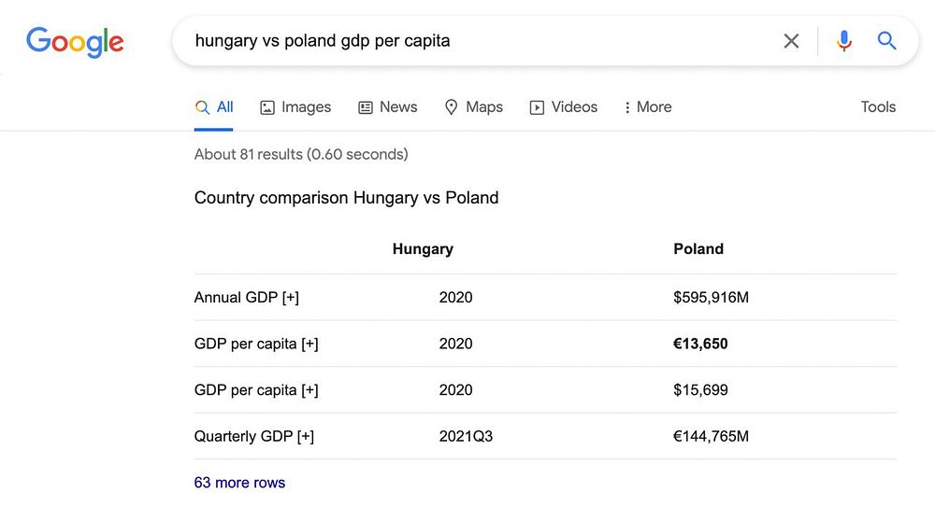Click the Videos play icon

(537, 107)
